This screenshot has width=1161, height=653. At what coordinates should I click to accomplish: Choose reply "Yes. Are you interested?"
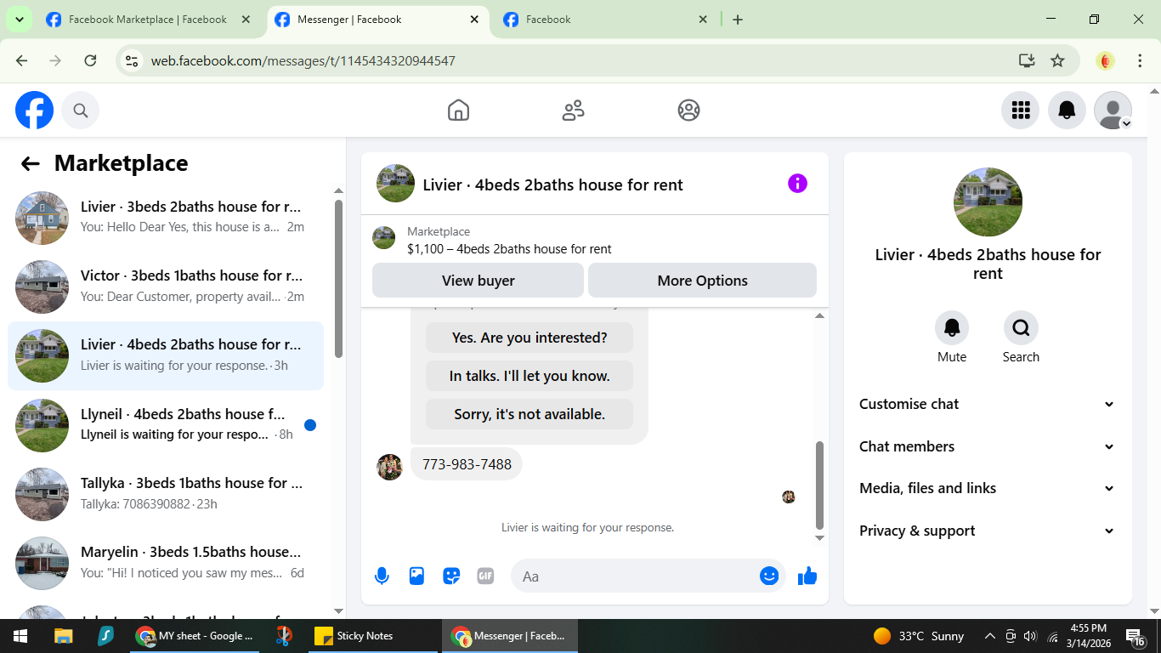point(530,338)
